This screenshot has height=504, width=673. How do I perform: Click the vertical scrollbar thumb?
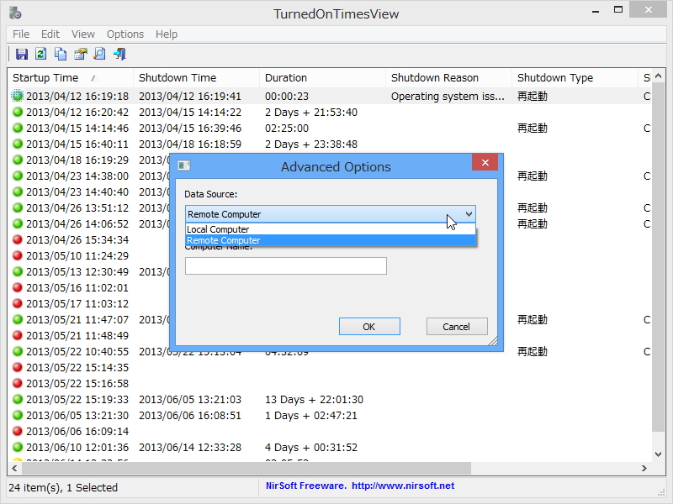click(659, 258)
